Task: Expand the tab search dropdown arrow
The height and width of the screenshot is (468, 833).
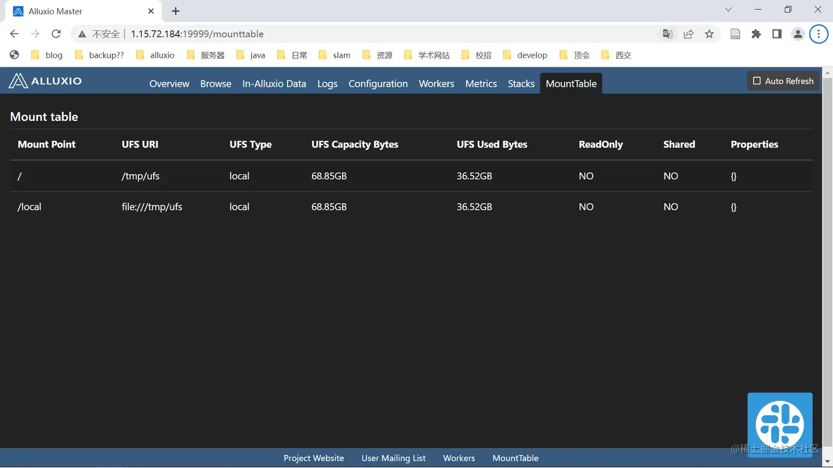Action: 728,9
